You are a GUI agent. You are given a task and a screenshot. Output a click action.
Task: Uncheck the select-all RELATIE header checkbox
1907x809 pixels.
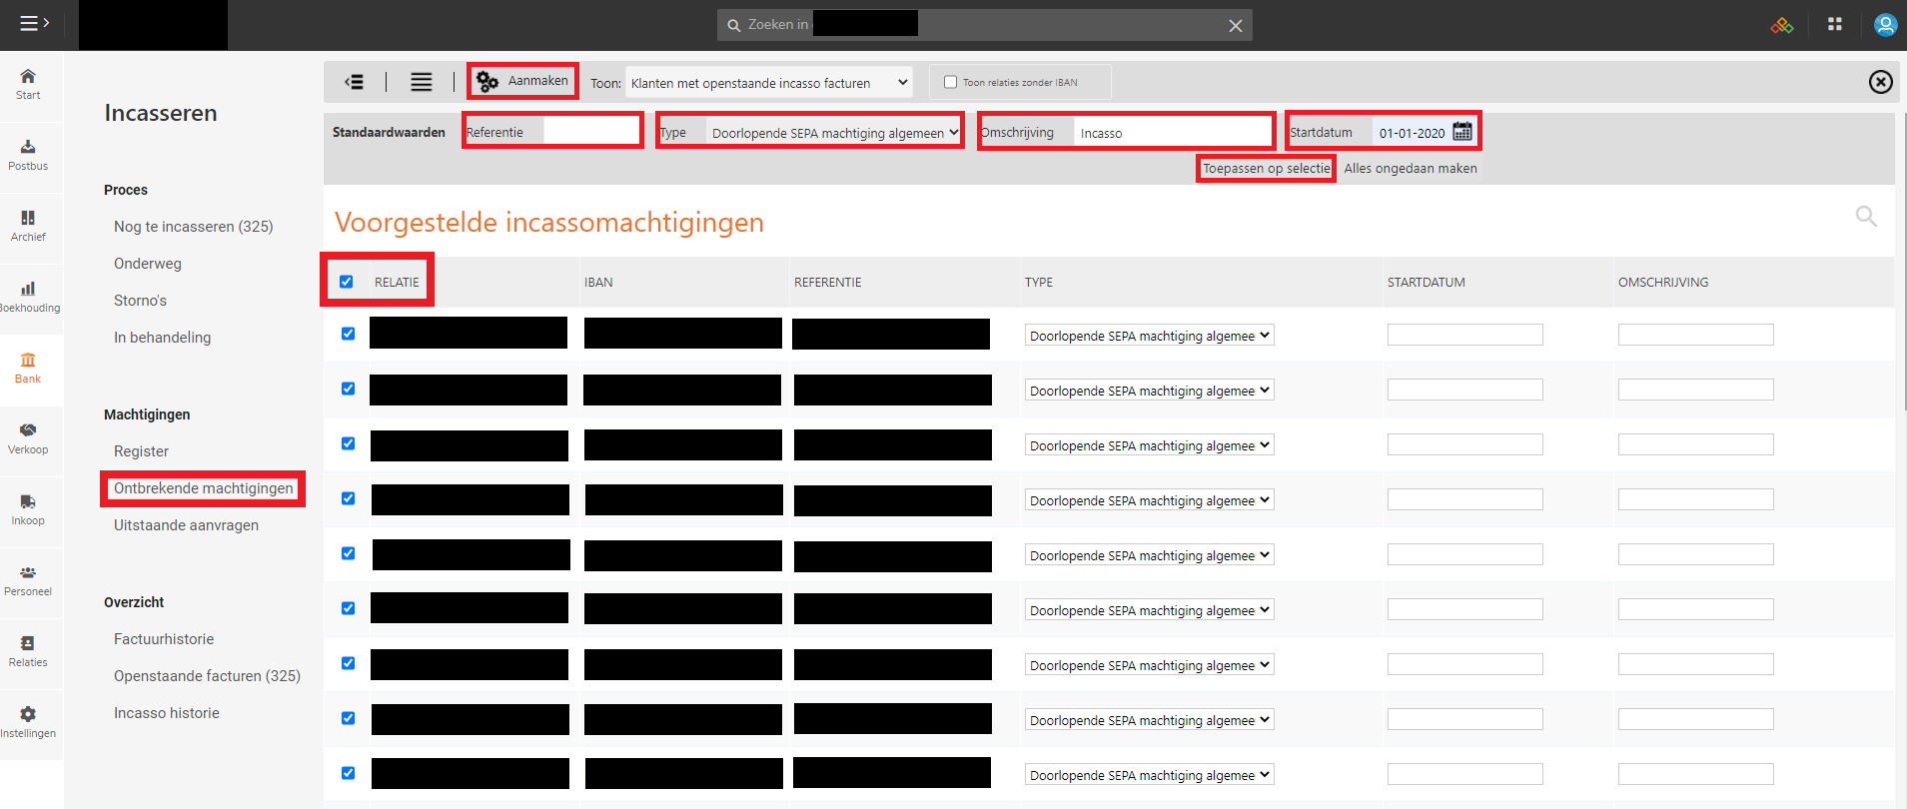coord(347,282)
